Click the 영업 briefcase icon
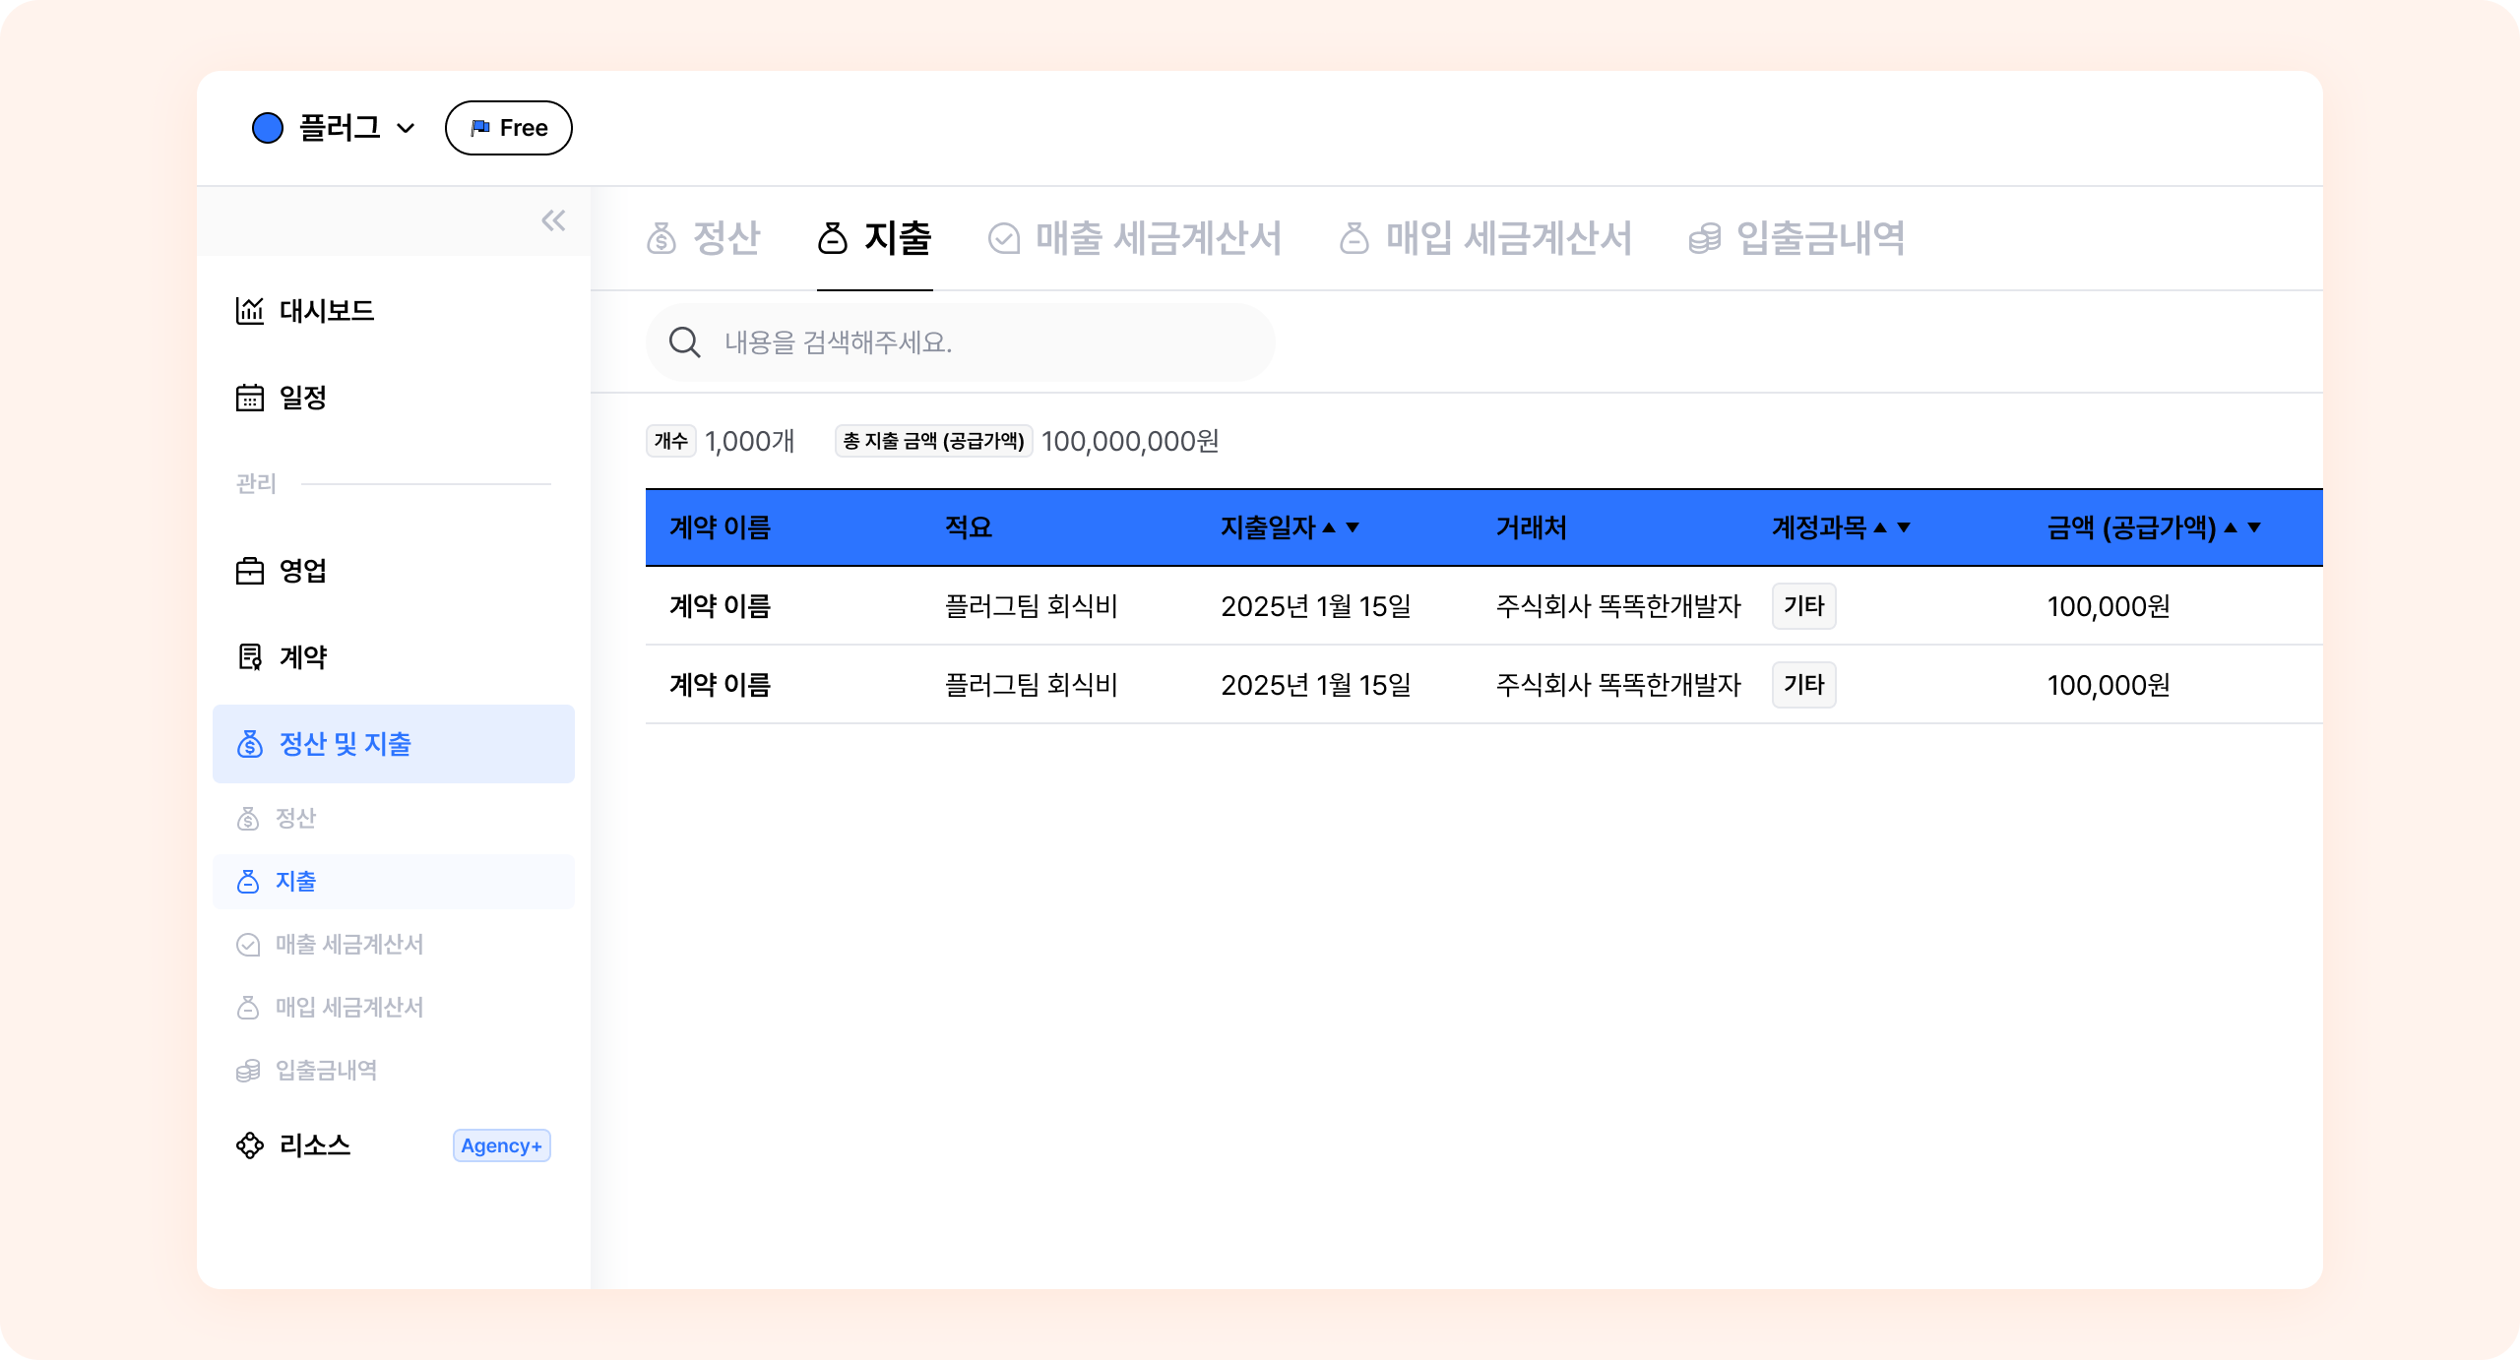Viewport: 2520px width, 1360px height. pos(250,571)
